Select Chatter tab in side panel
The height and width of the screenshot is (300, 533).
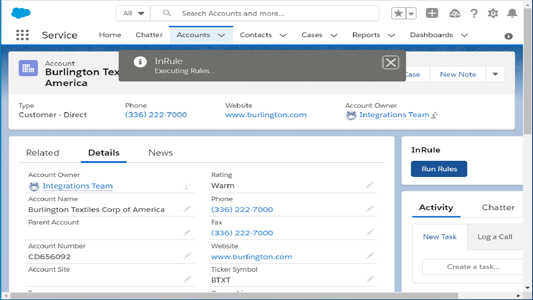tap(498, 207)
